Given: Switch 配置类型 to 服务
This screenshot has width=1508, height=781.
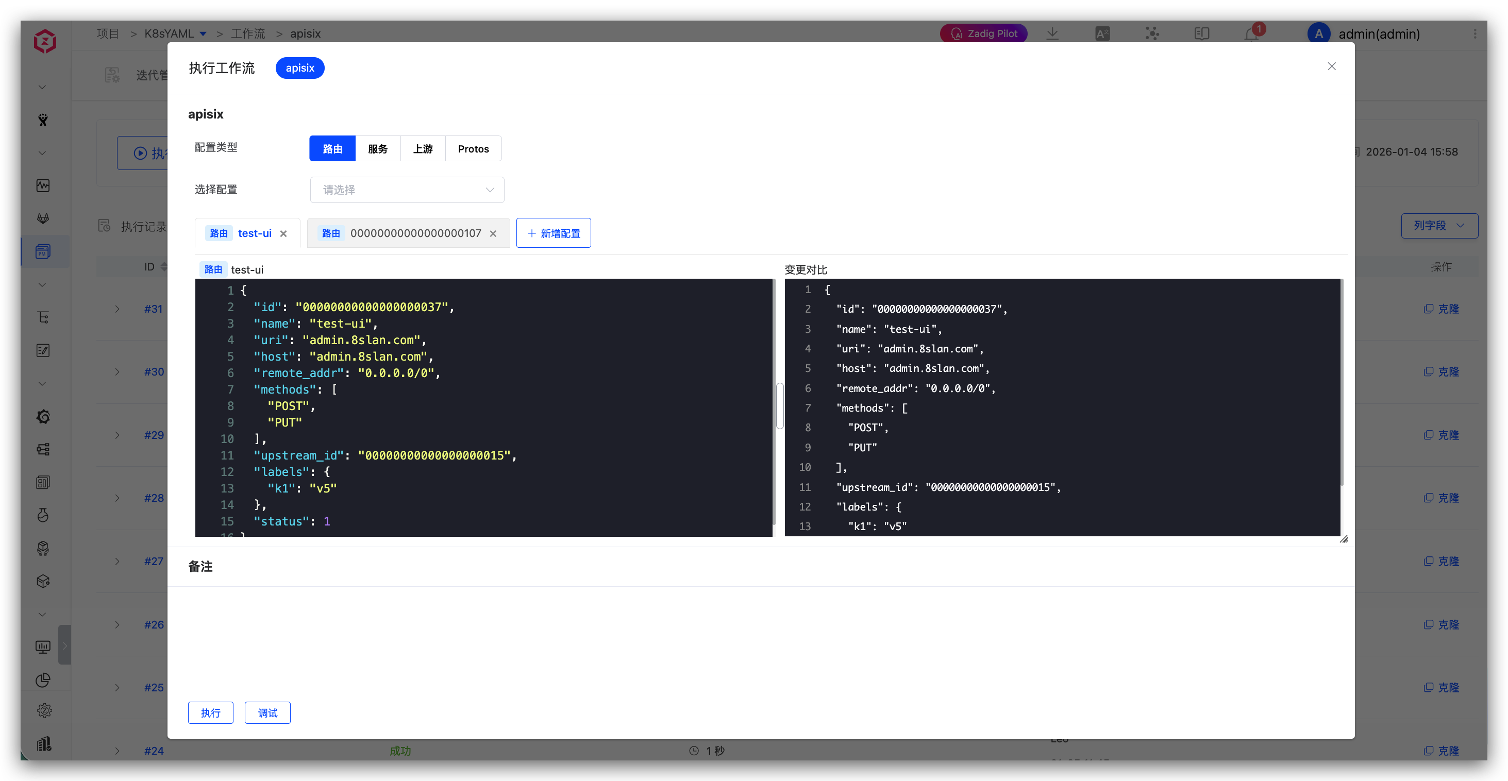Looking at the screenshot, I should coord(378,148).
